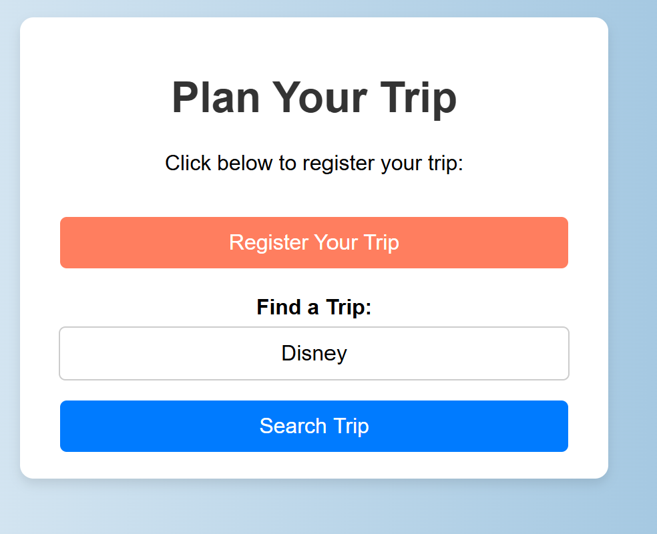Click the blue Search Trip button
Image resolution: width=657 pixels, height=534 pixels.
(x=314, y=426)
